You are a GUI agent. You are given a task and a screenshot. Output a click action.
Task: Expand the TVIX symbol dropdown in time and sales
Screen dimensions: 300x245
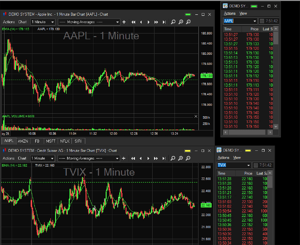click(x=248, y=165)
